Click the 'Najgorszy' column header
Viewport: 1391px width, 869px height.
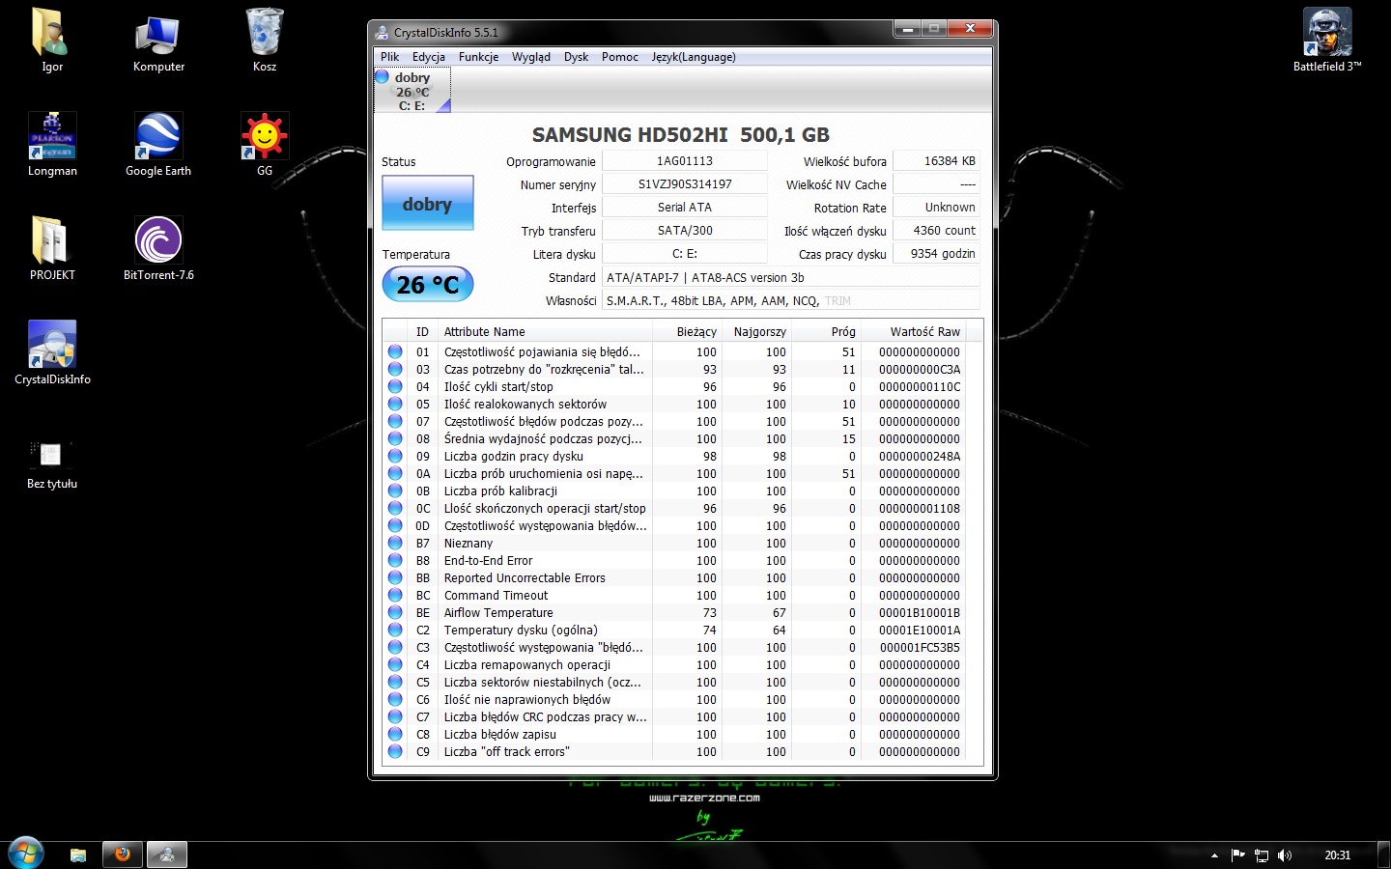[755, 331]
